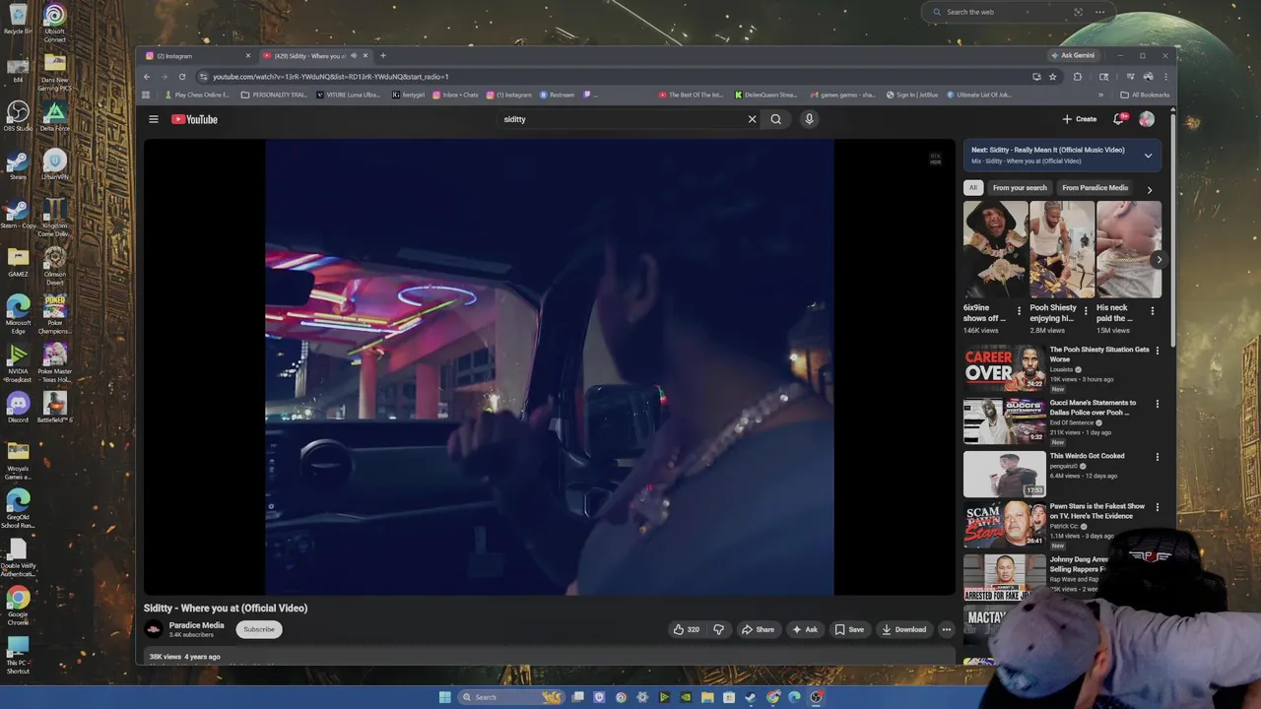Open Chrome extensions puzzle icon

[x=1077, y=77]
